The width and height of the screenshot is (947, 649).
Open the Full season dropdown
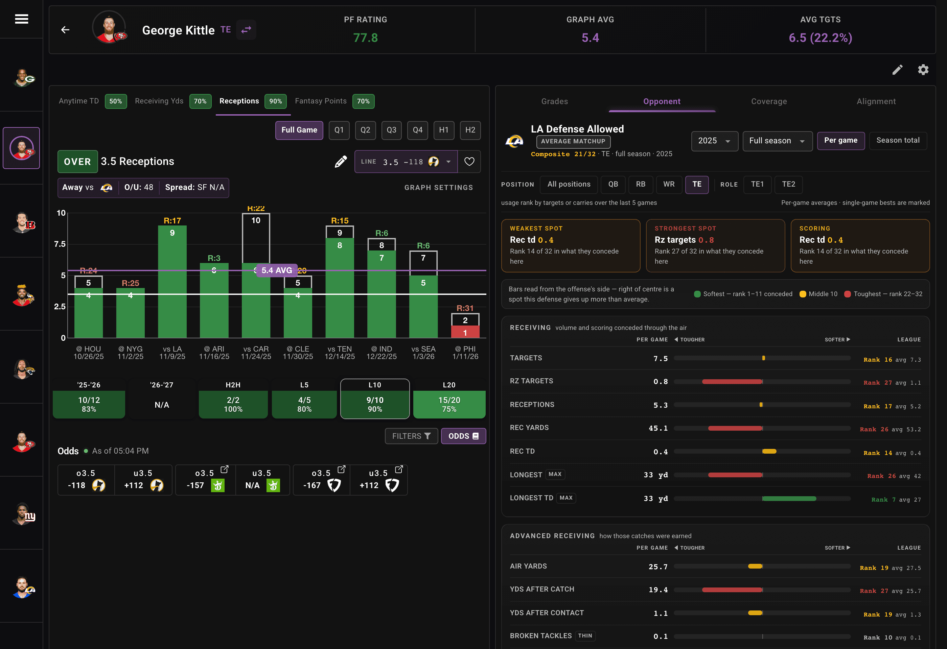click(777, 141)
